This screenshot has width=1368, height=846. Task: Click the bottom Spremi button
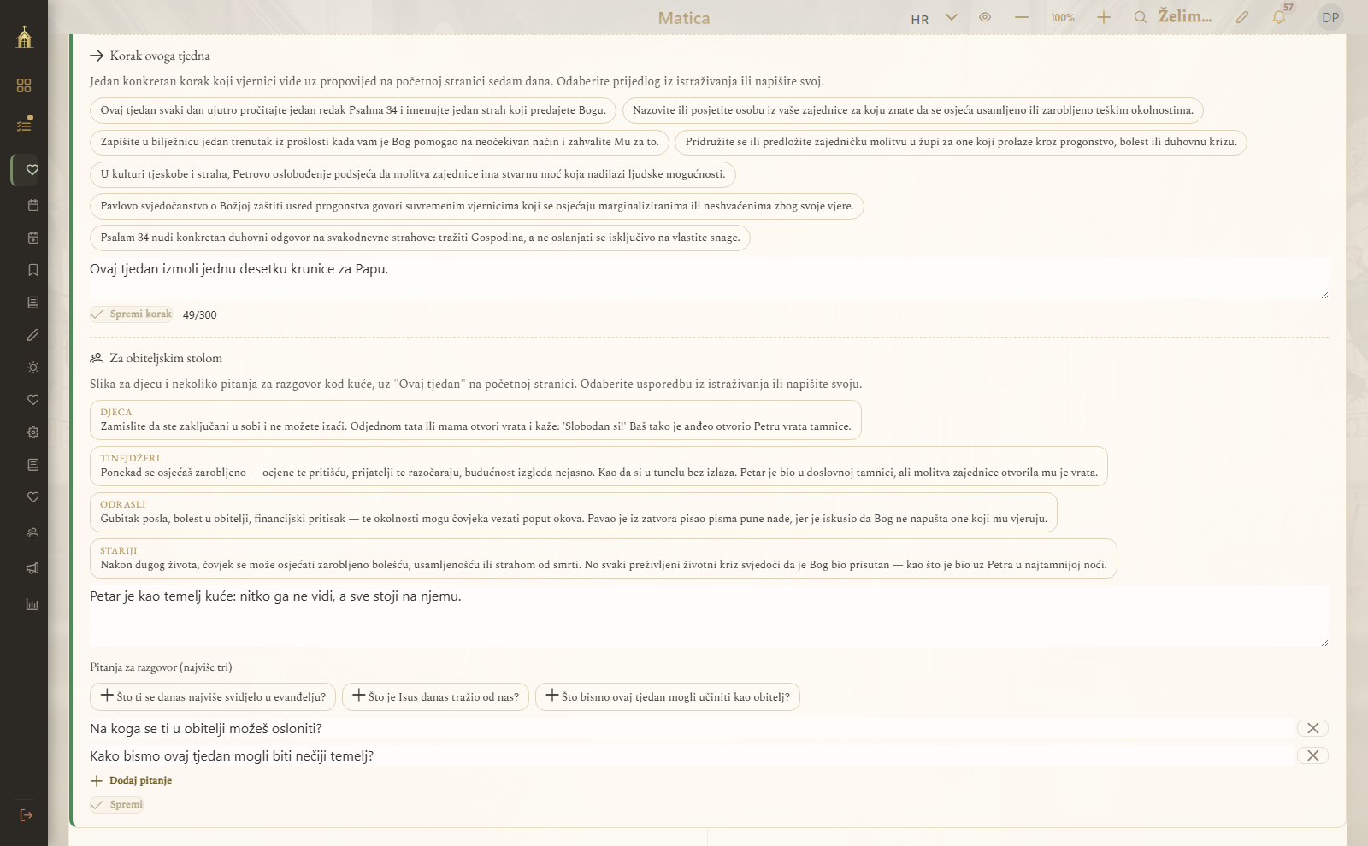[x=117, y=804]
